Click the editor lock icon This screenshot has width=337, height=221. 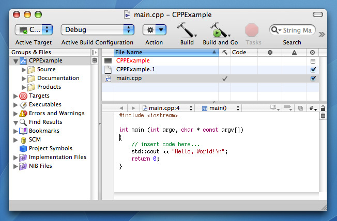tap(323, 108)
